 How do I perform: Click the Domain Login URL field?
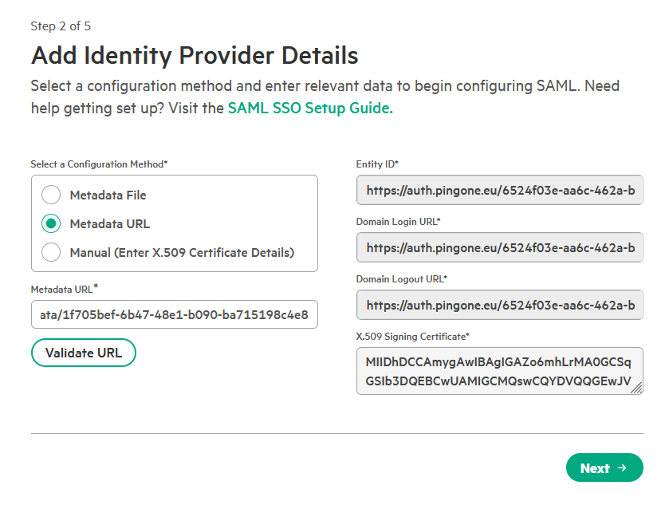point(499,248)
